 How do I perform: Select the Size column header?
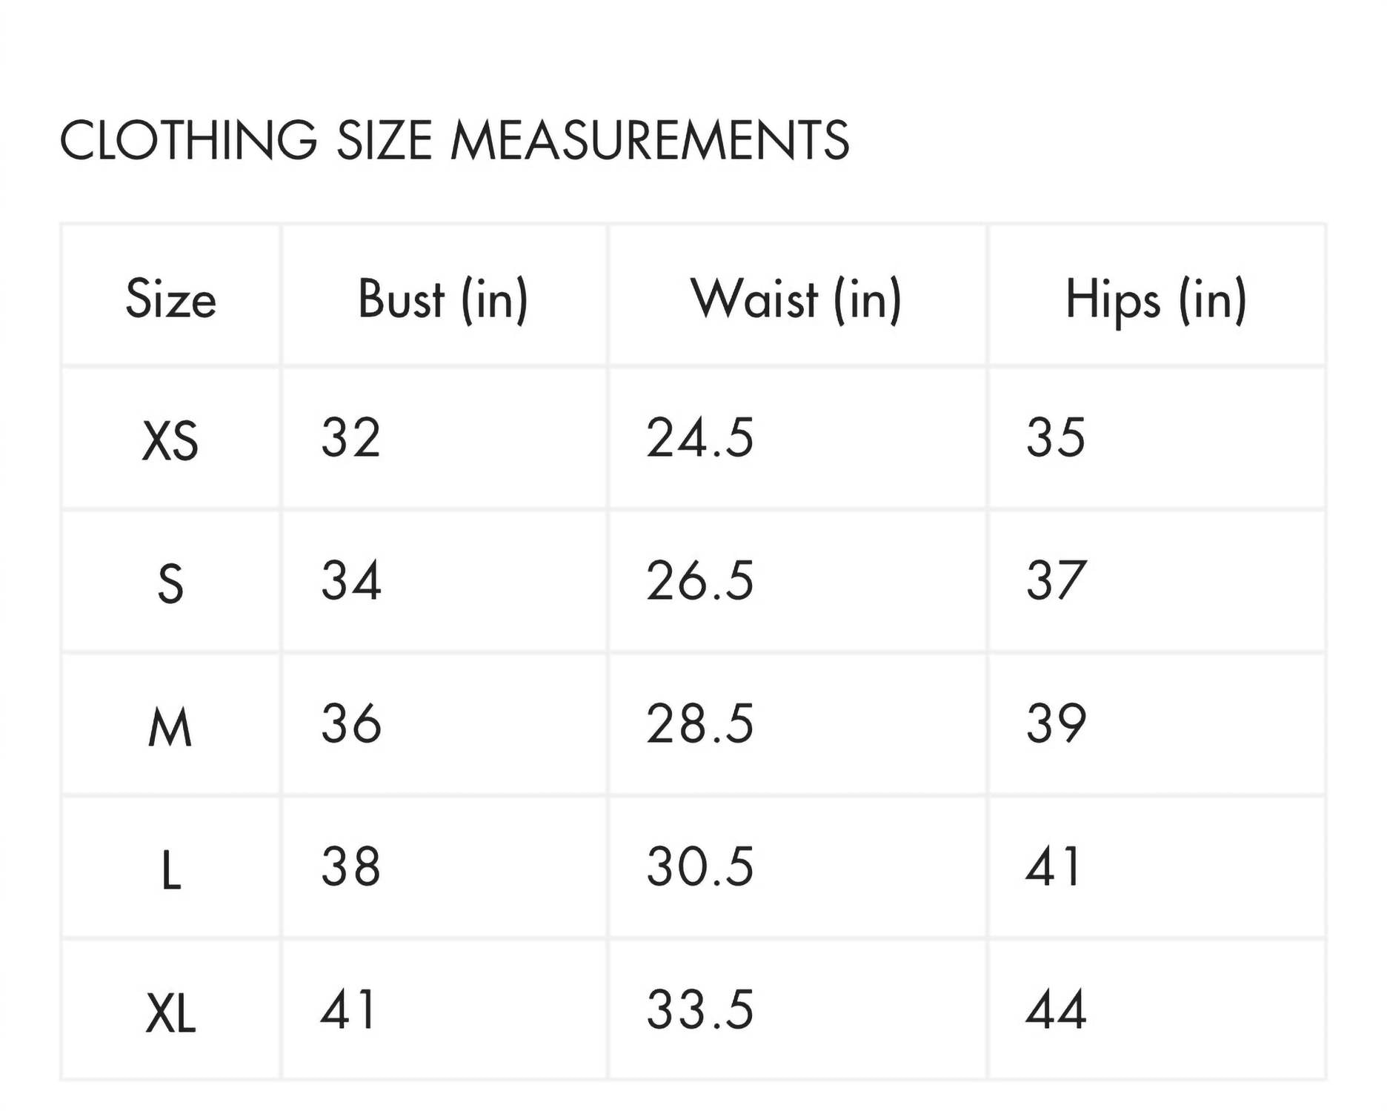171,299
